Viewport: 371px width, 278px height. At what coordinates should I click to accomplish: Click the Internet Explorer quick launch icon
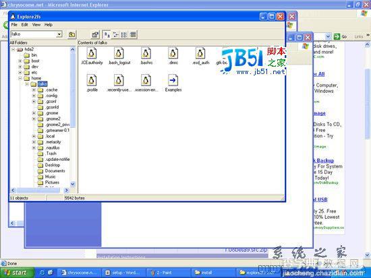tap(42, 273)
